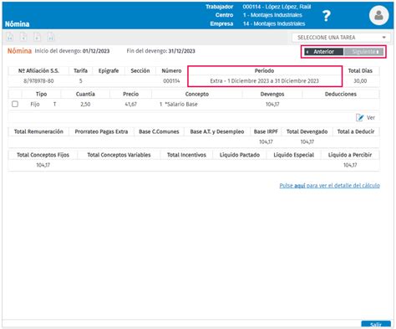Click the Ver label
Viewport: 396px width, 329px height.
[x=371, y=118]
